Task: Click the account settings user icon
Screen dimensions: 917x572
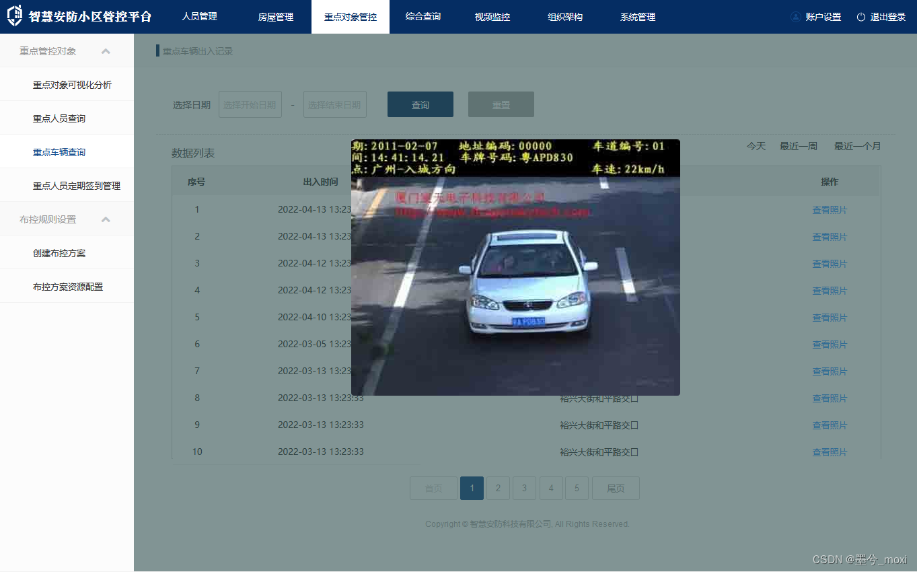Action: (x=796, y=17)
